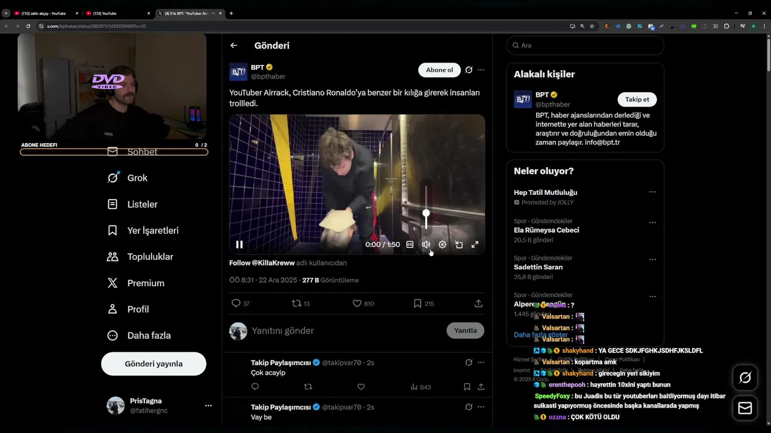Click Grok icon on Çok acayip reply
This screenshot has height=433, width=771.
469,363
